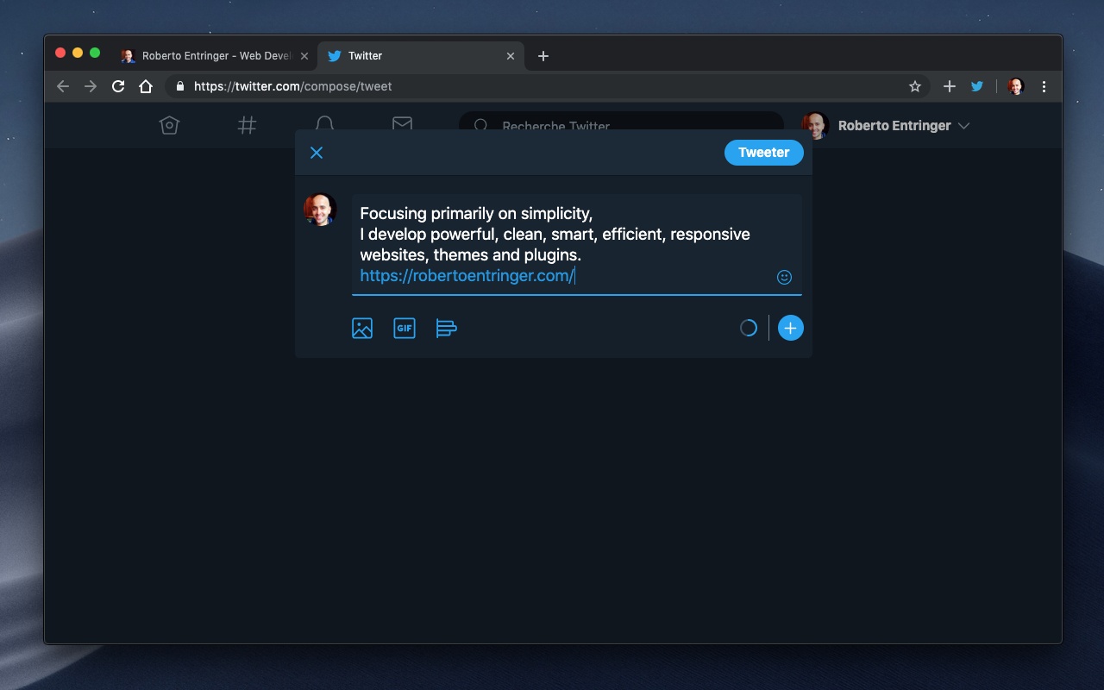
Task: Click the Tweeter button
Action: [x=763, y=153]
